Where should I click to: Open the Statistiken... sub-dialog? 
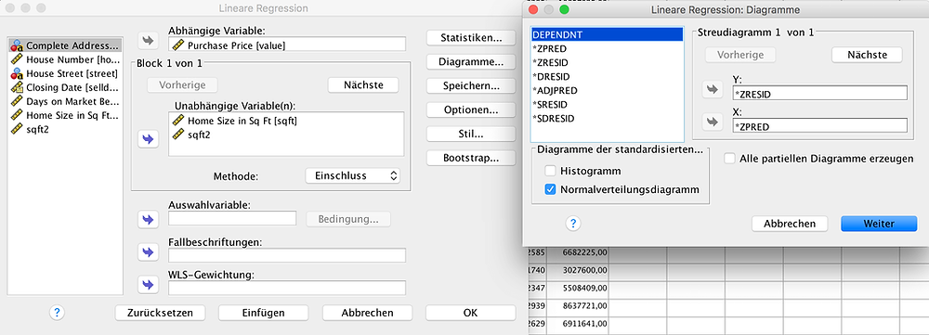(470, 38)
